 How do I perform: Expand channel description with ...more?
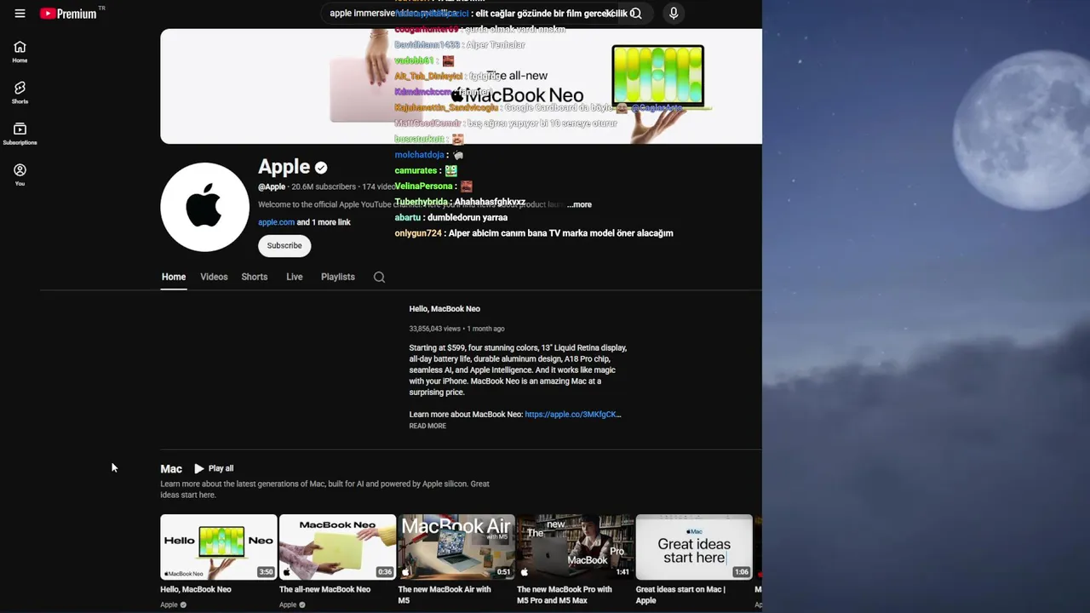coord(580,204)
